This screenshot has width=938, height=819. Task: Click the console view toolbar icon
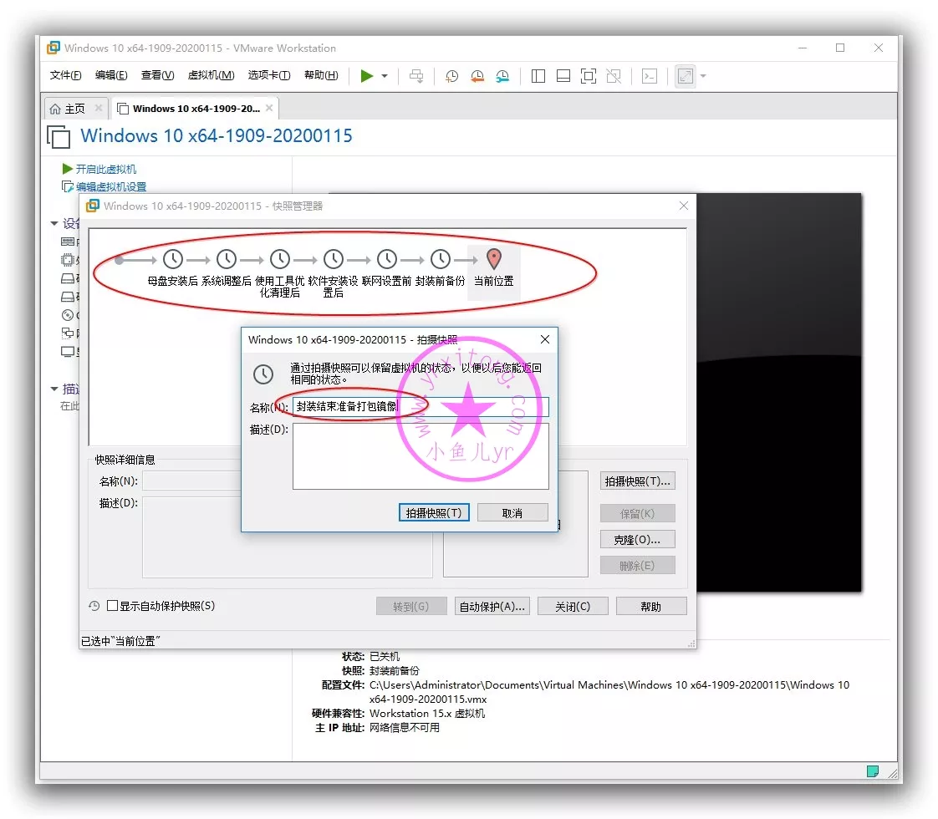649,76
